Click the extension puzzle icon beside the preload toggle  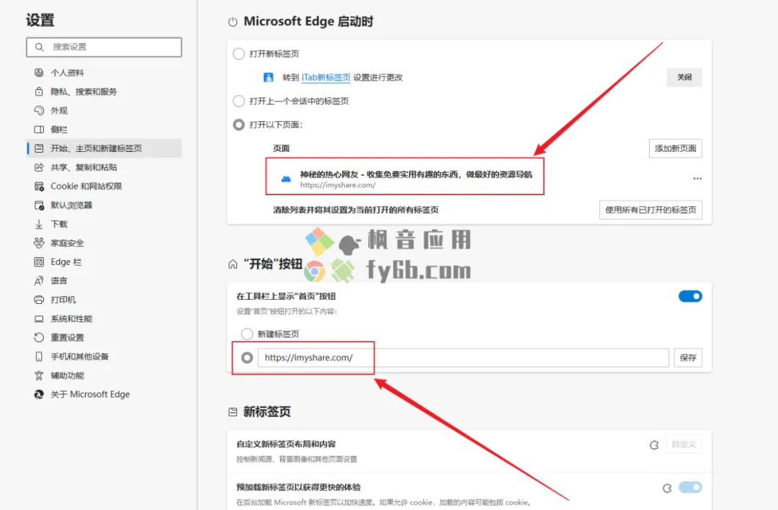667,488
